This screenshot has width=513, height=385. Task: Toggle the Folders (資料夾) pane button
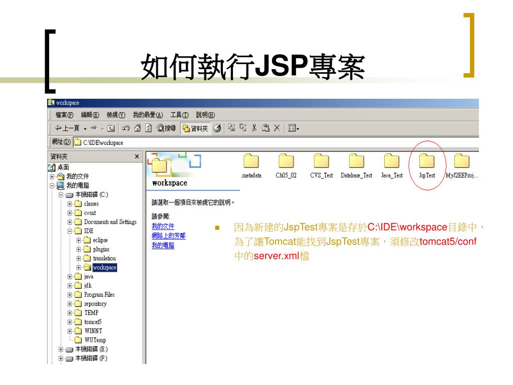195,129
